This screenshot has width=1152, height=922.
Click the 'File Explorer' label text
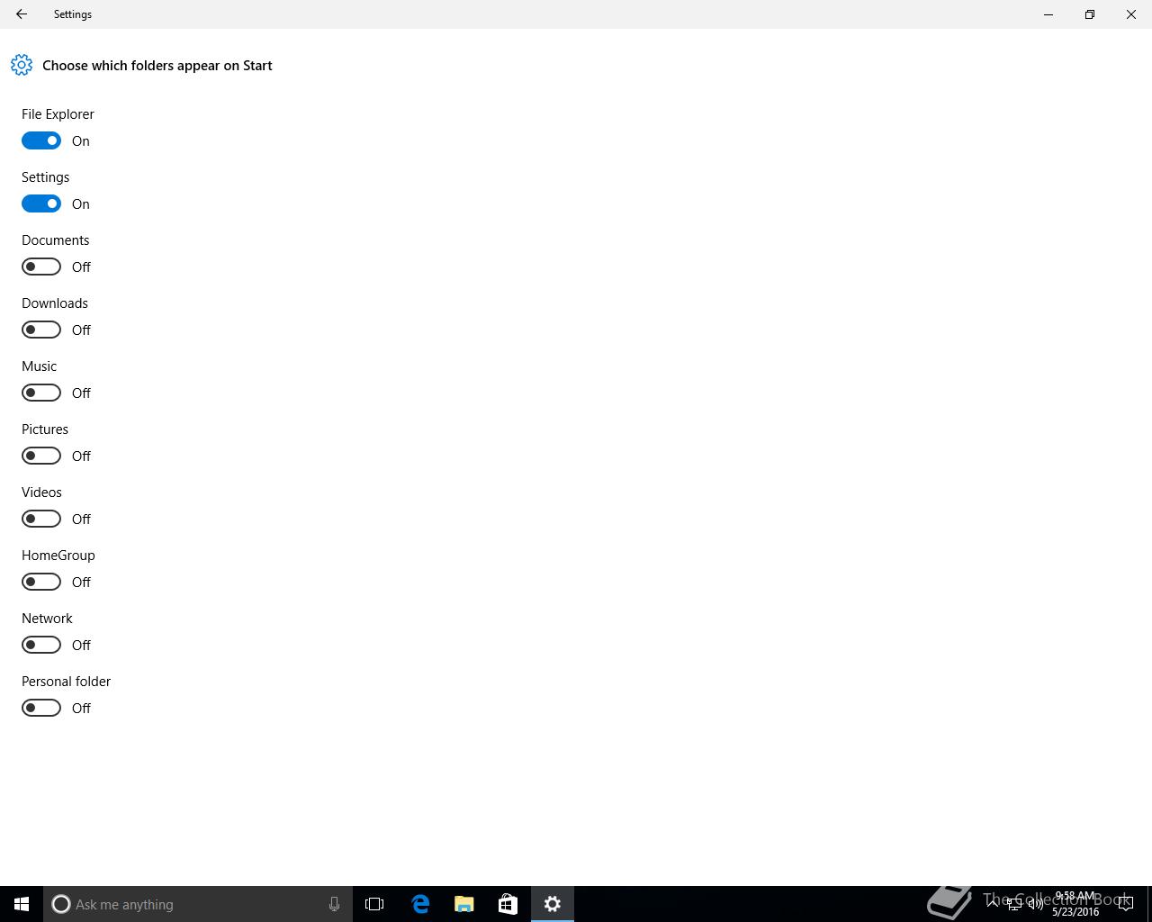point(58,114)
